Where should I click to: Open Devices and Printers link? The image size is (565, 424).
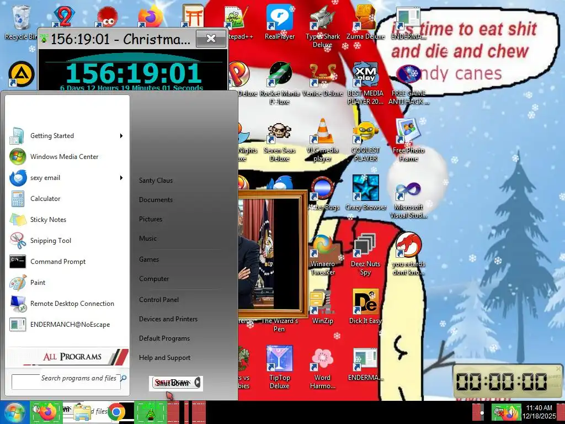click(168, 319)
